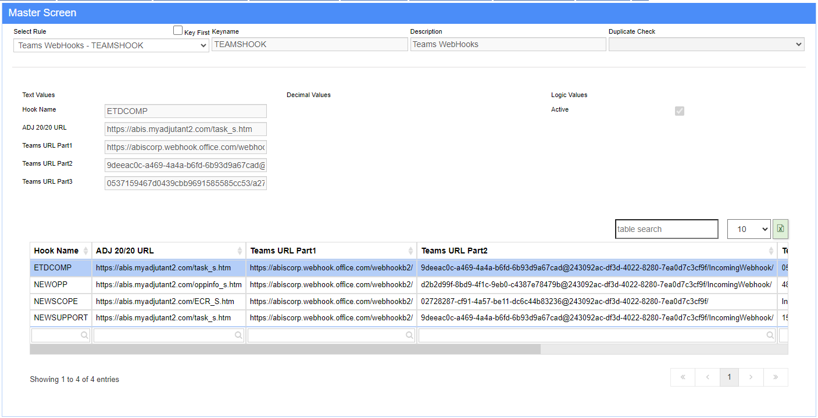Click Teams URL Part2 column filter input
The width and height of the screenshot is (818, 418).
coord(597,335)
